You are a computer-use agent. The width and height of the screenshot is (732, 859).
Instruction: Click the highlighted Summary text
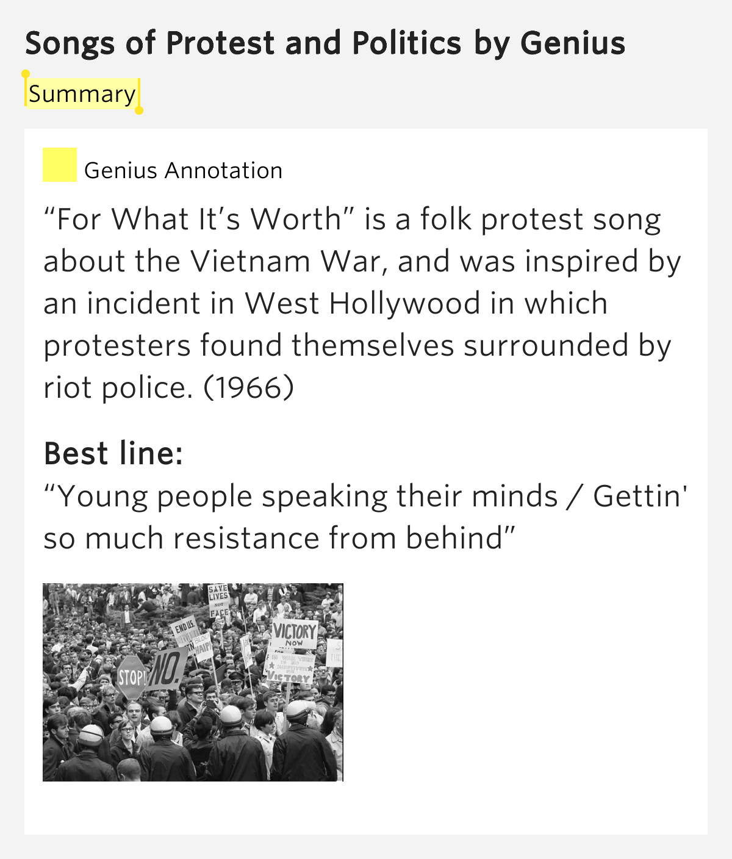click(x=82, y=93)
